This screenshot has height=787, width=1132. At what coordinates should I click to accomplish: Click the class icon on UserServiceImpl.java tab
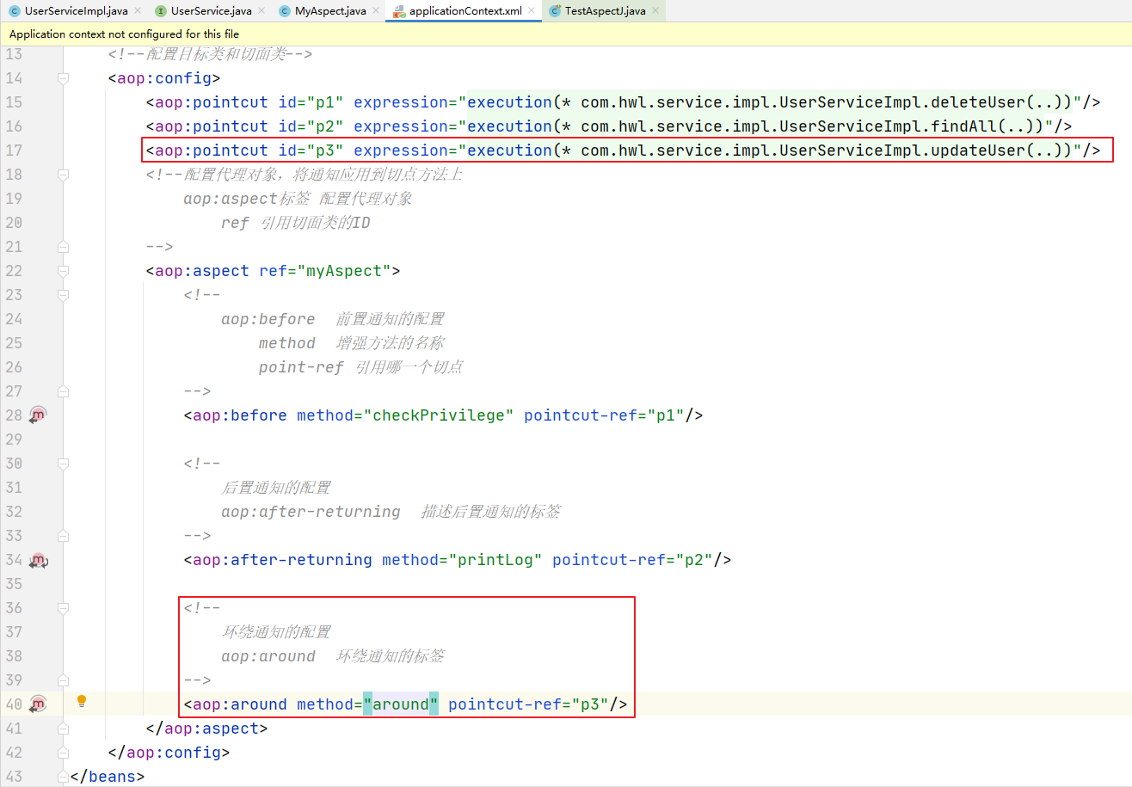[15, 11]
